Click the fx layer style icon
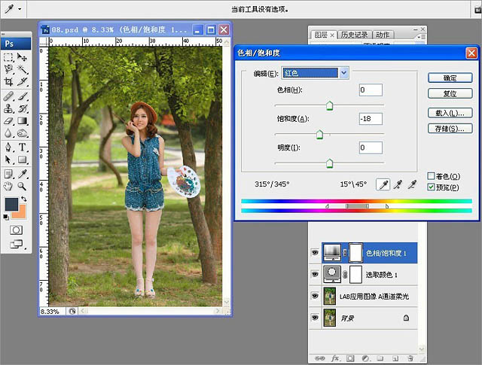This screenshot has width=482, height=365. pyautogui.click(x=335, y=358)
